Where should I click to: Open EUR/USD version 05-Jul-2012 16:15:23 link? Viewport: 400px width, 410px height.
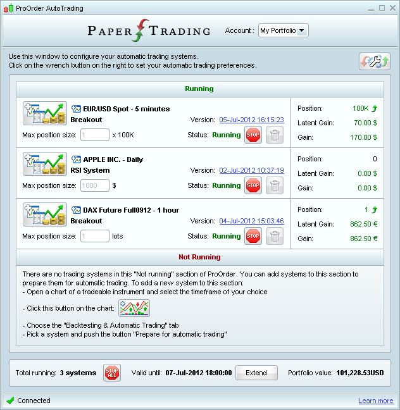(251, 120)
